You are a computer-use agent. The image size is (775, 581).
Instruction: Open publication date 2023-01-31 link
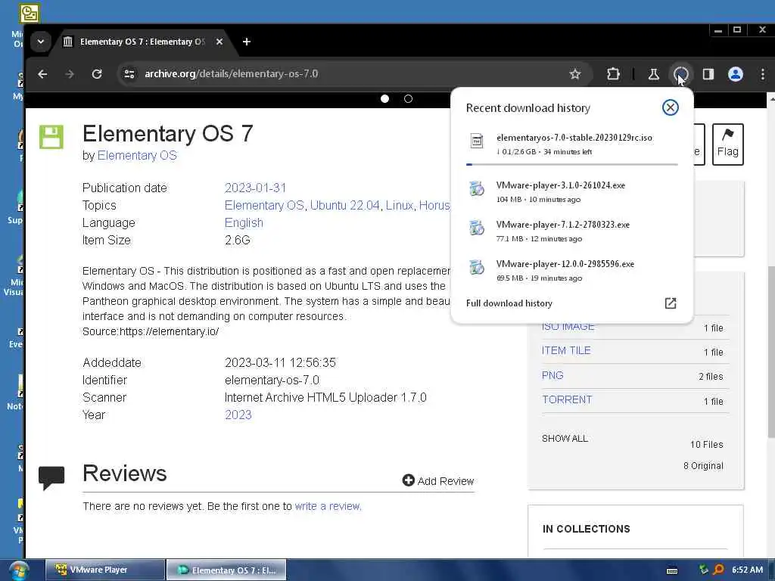tap(255, 188)
